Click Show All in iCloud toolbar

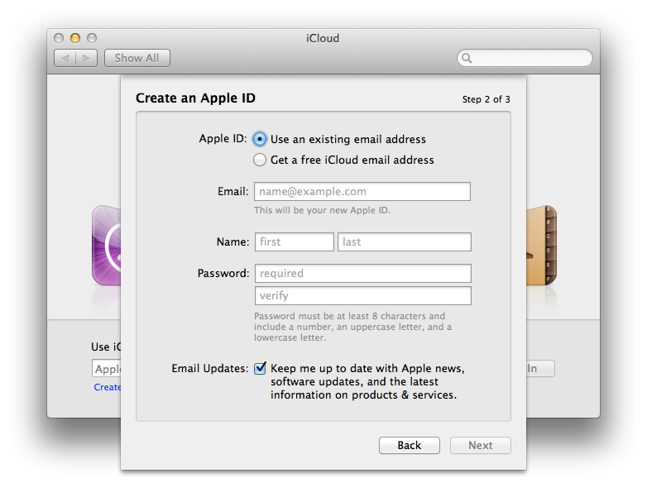tap(137, 58)
